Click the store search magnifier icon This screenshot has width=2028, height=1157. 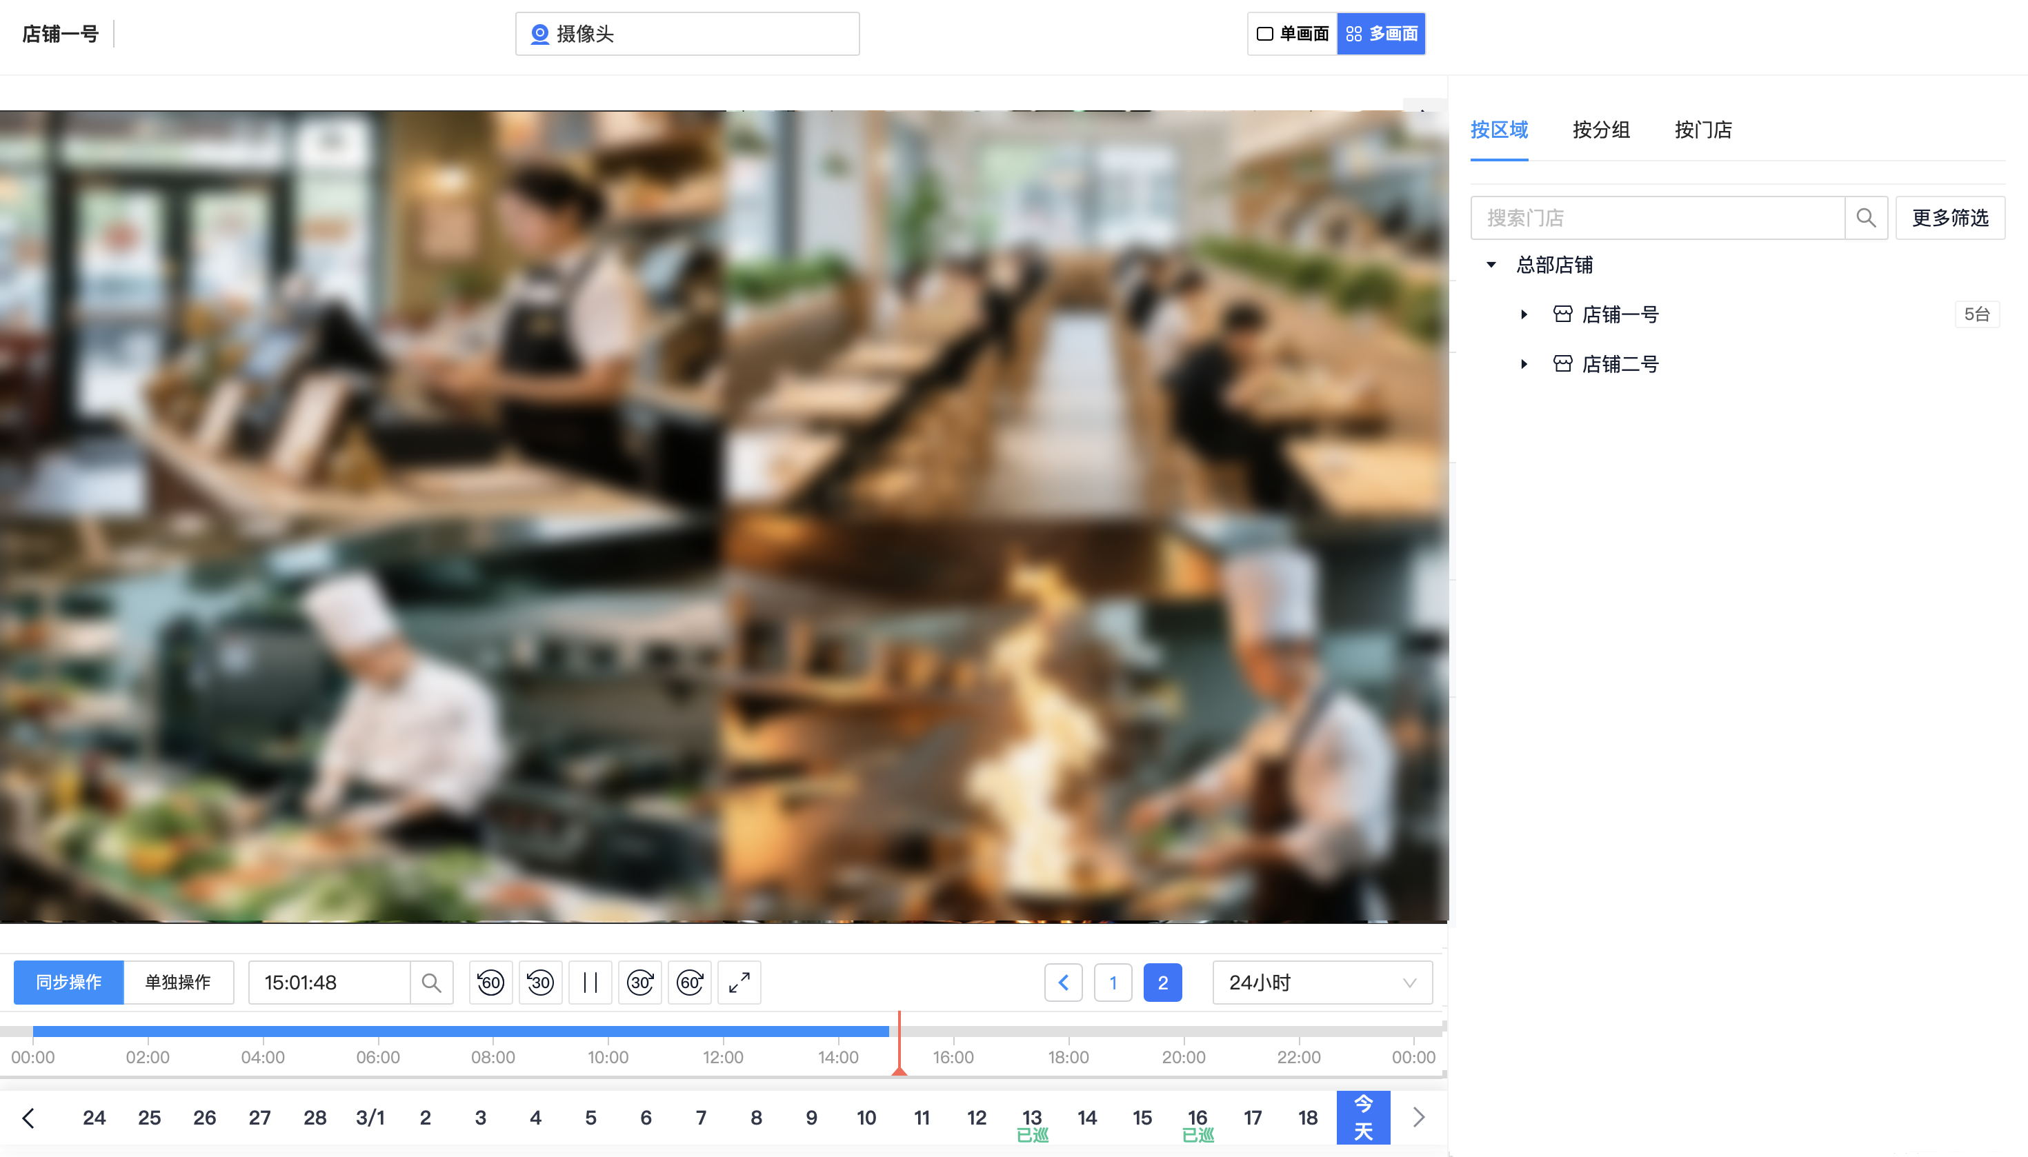[1866, 218]
